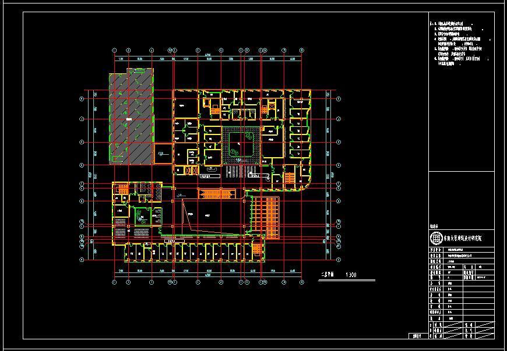Pick the small green courtyard in west wing
Viewport: 507px width, 351px height.
tap(143, 216)
